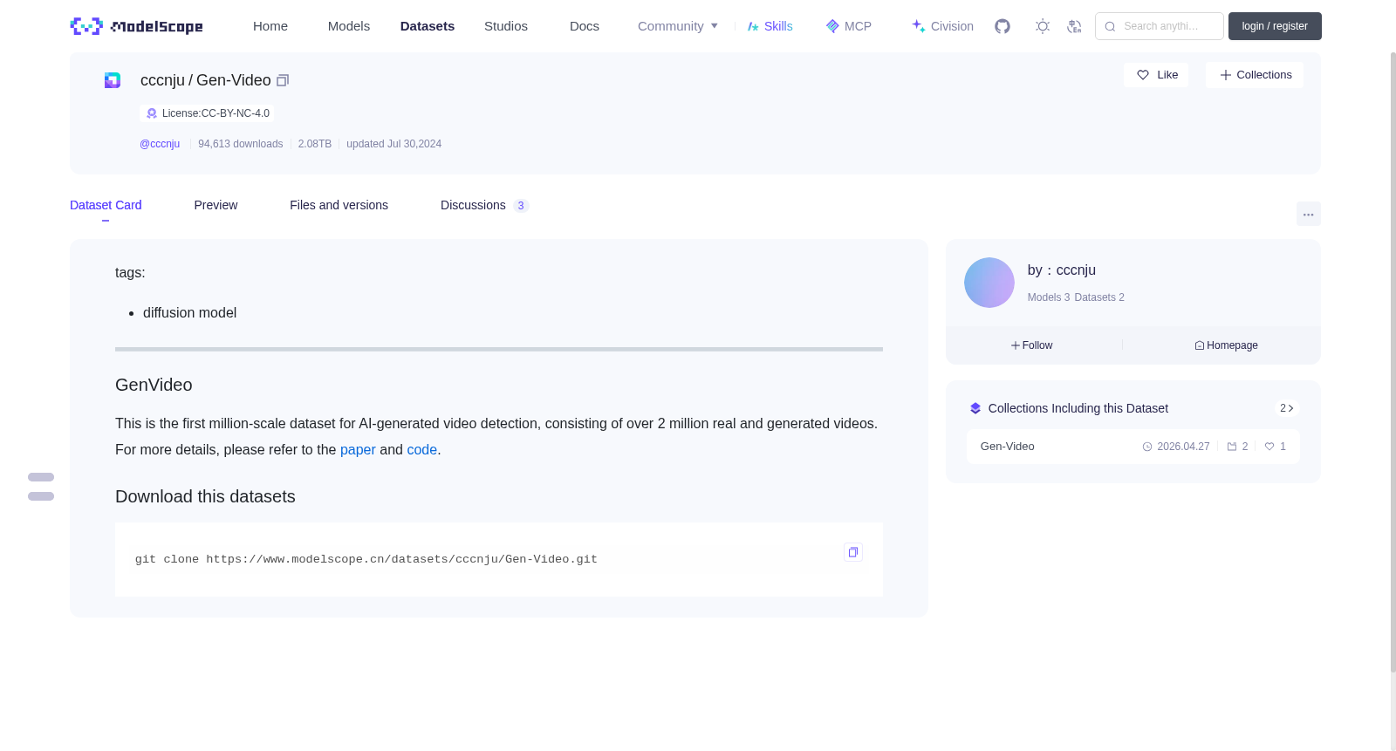This screenshot has height=751, width=1396.
Task: Click the cccnju author avatar
Action: point(989,283)
